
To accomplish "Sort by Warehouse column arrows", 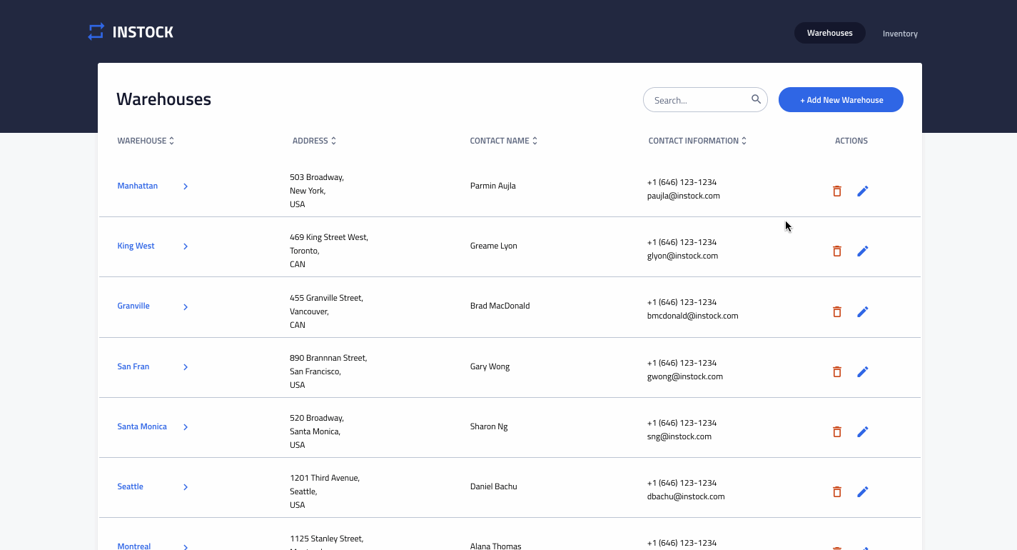I will coord(171,141).
